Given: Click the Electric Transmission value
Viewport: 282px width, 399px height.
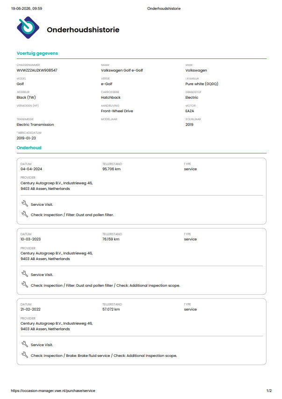Looking at the screenshot, I should click(x=35, y=124).
